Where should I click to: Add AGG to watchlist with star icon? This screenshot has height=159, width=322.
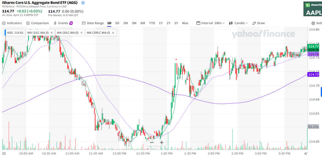(83, 3)
